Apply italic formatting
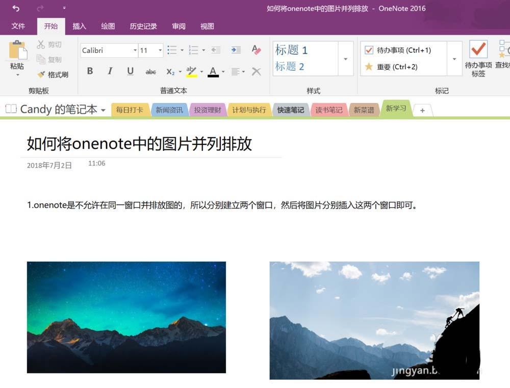510x388 pixels. (x=110, y=71)
